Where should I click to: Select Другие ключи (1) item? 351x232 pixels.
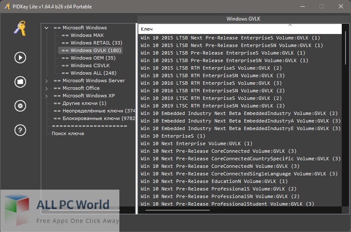80,103
